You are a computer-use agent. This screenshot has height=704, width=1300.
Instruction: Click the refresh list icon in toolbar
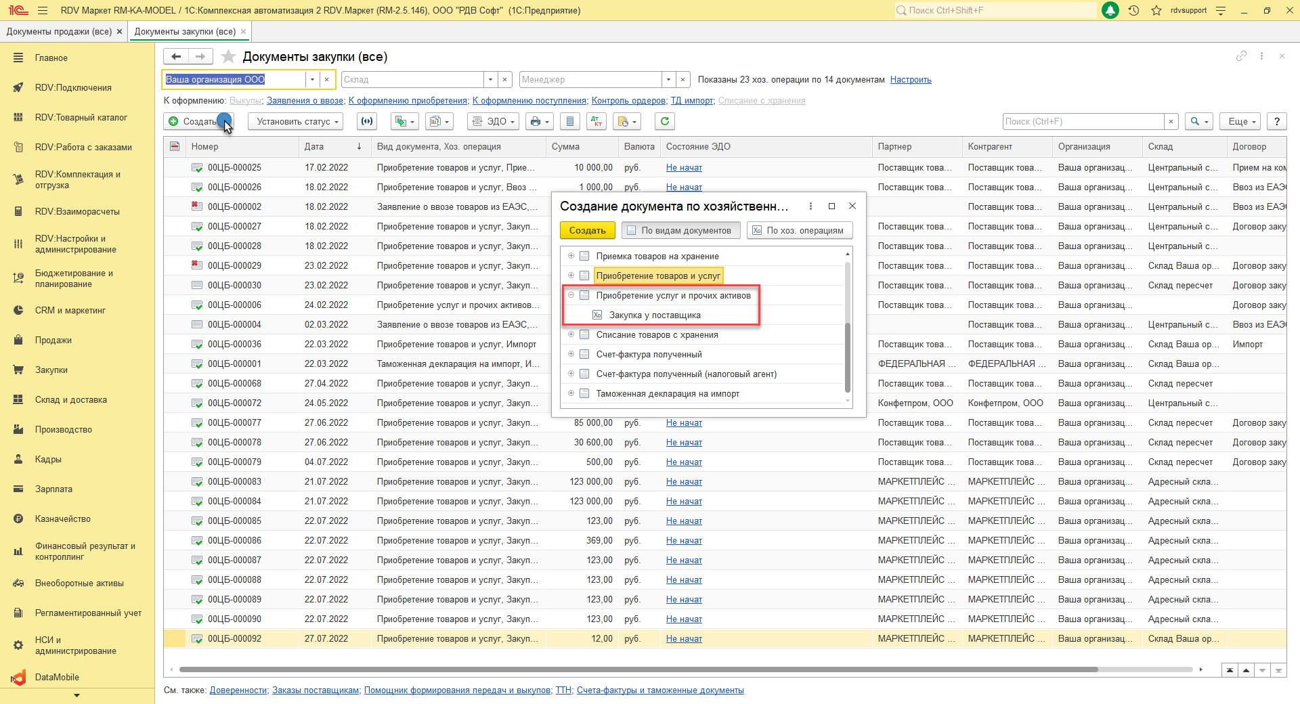pyautogui.click(x=664, y=121)
